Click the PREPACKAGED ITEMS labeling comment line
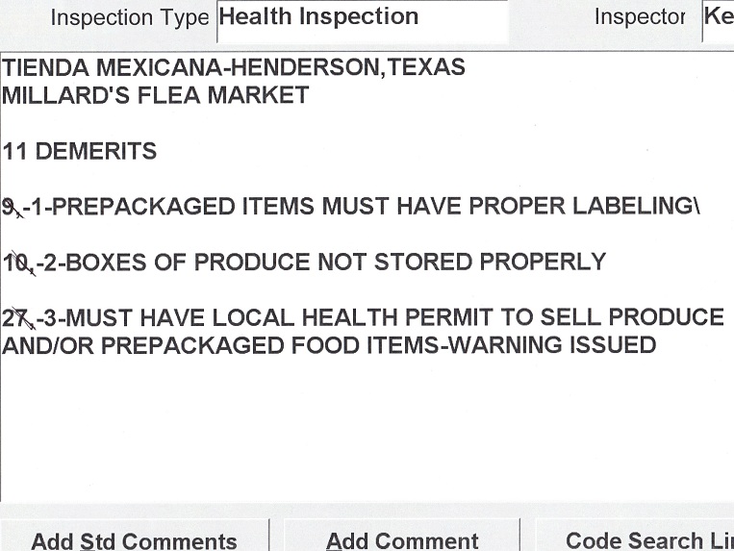The width and height of the screenshot is (734, 551). tap(366, 207)
